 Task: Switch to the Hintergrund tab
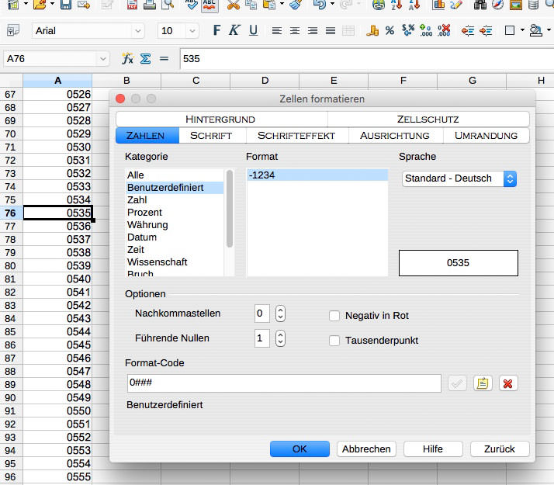(220, 119)
